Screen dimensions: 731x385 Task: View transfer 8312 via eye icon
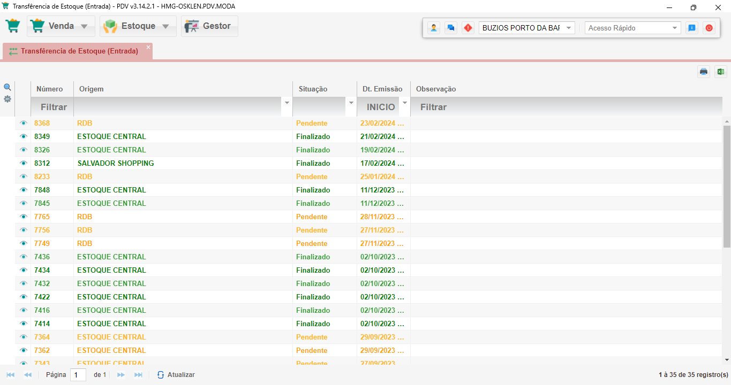tap(23, 163)
